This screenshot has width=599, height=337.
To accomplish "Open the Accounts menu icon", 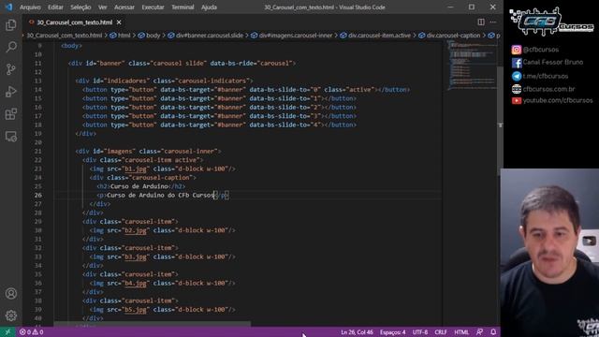I will pos(11,293).
